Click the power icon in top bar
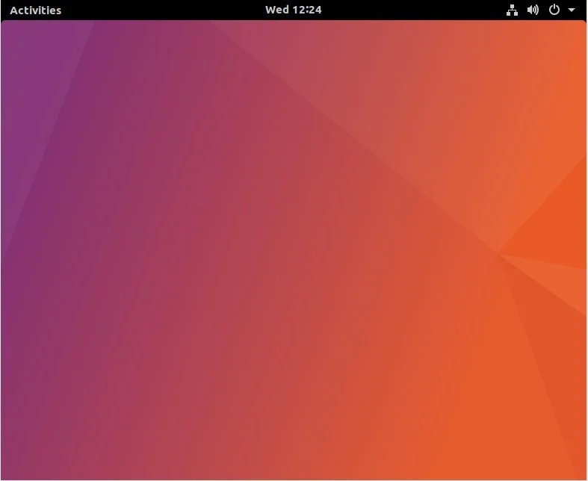Screen dimensions: 588x481 [554, 10]
